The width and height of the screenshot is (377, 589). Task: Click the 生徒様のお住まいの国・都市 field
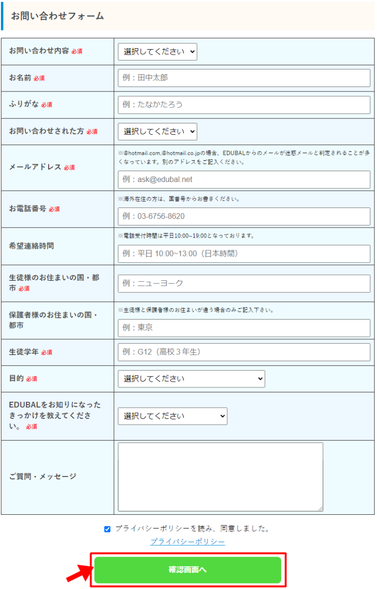(x=243, y=283)
